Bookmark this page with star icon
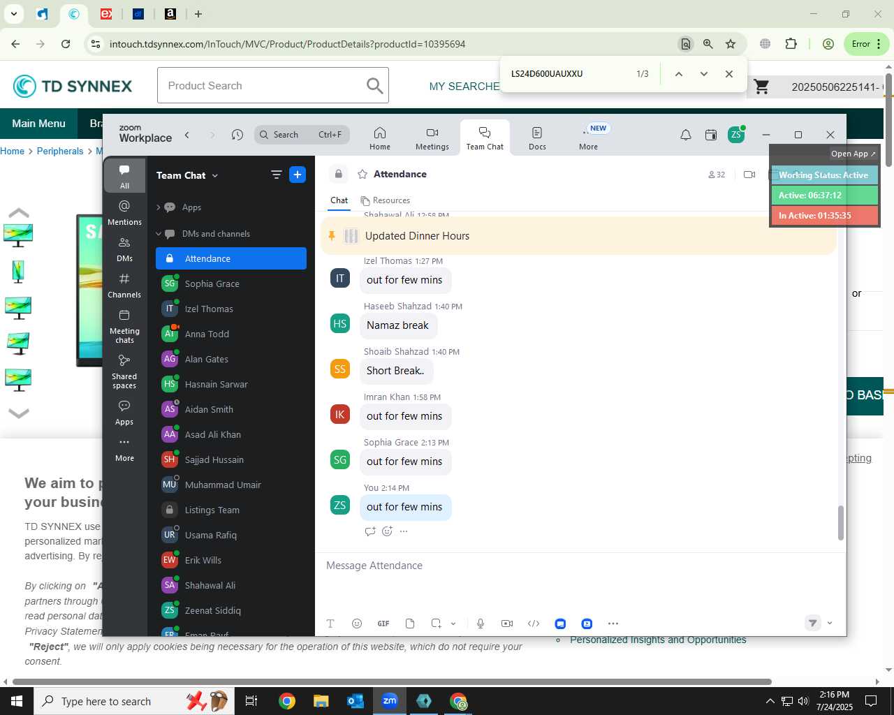This screenshot has height=715, width=894. click(x=731, y=44)
